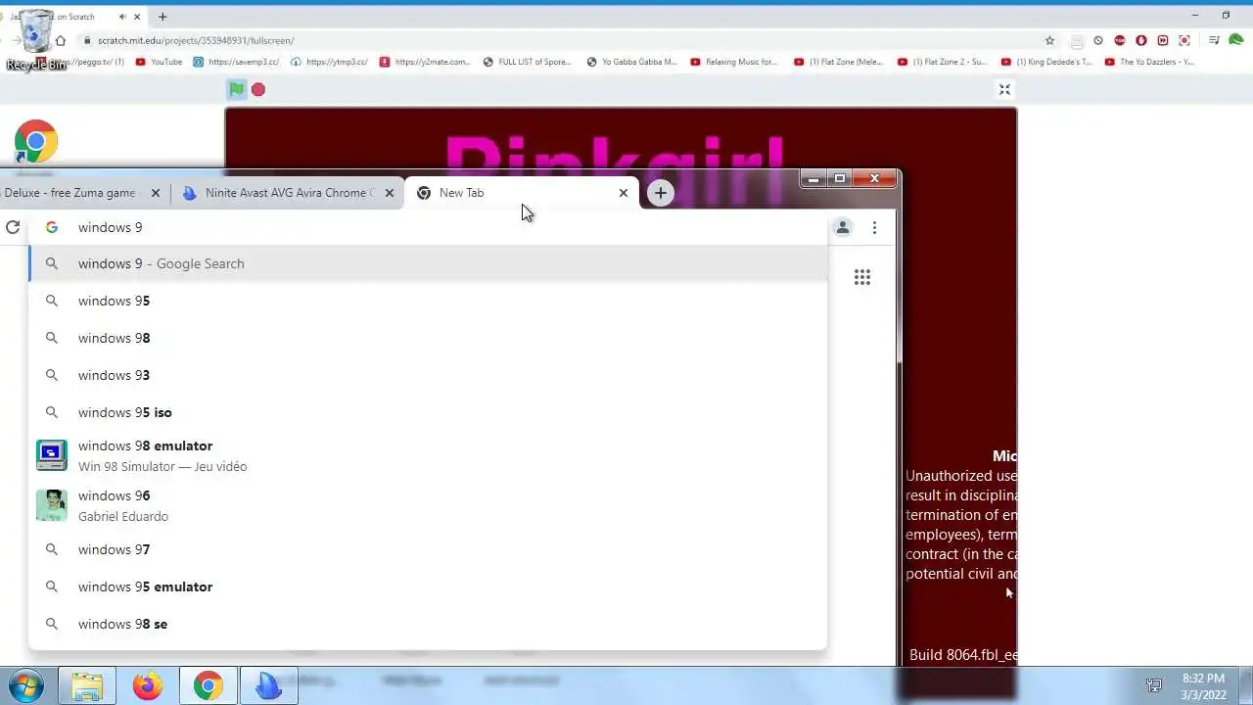Open the https://savemp3.cc/ bookmark
This screenshot has height=705, width=1253.
236,62
